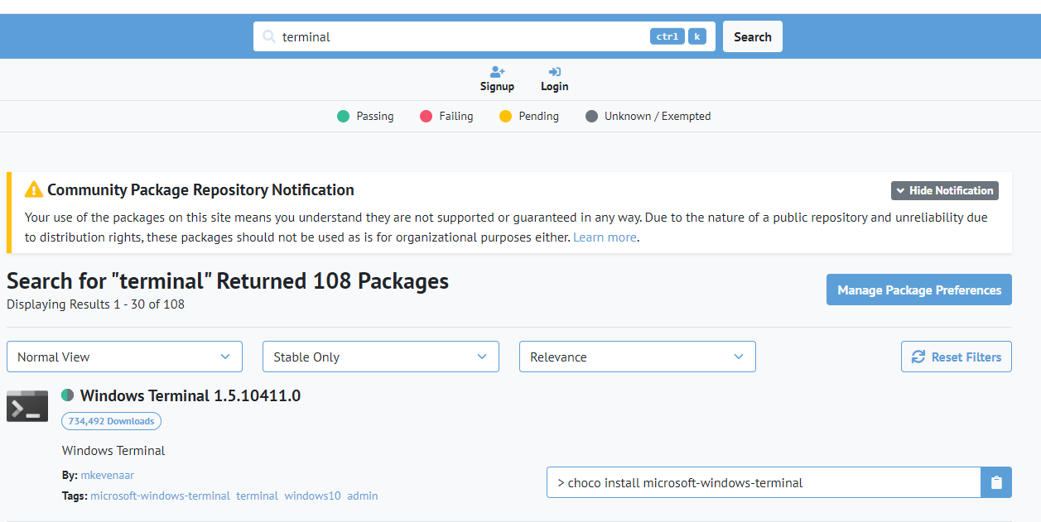This screenshot has height=522, width=1041.
Task: Click the gray Unknown / Exempted dot
Action: pos(591,117)
